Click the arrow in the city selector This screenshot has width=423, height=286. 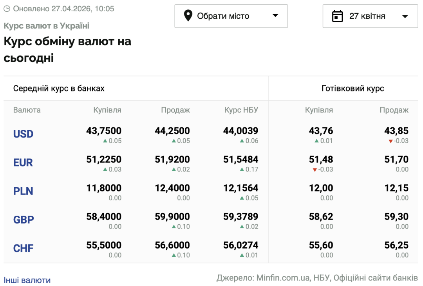[275, 16]
